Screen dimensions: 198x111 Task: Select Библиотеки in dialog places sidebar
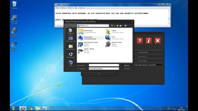tap(71, 47)
